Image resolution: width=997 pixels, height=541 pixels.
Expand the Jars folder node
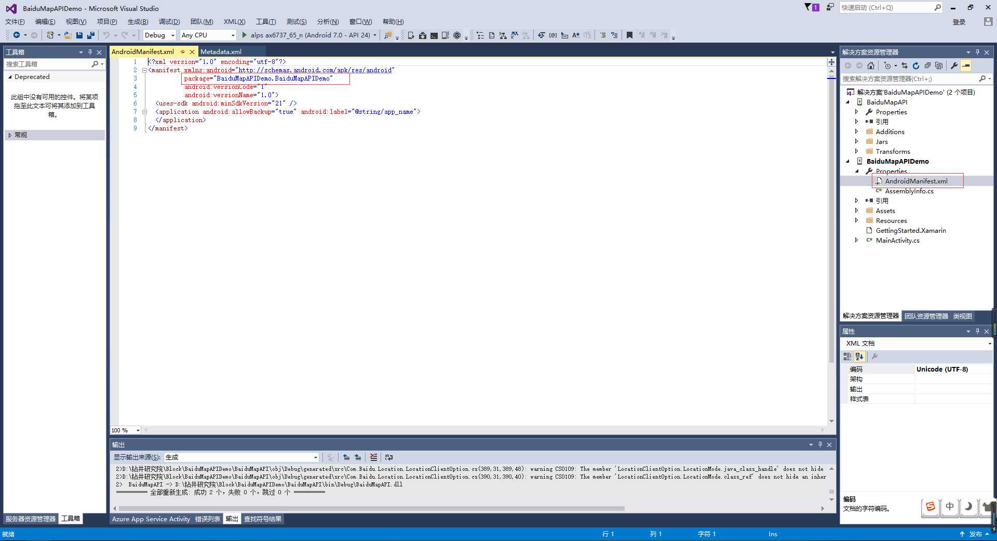pos(857,141)
